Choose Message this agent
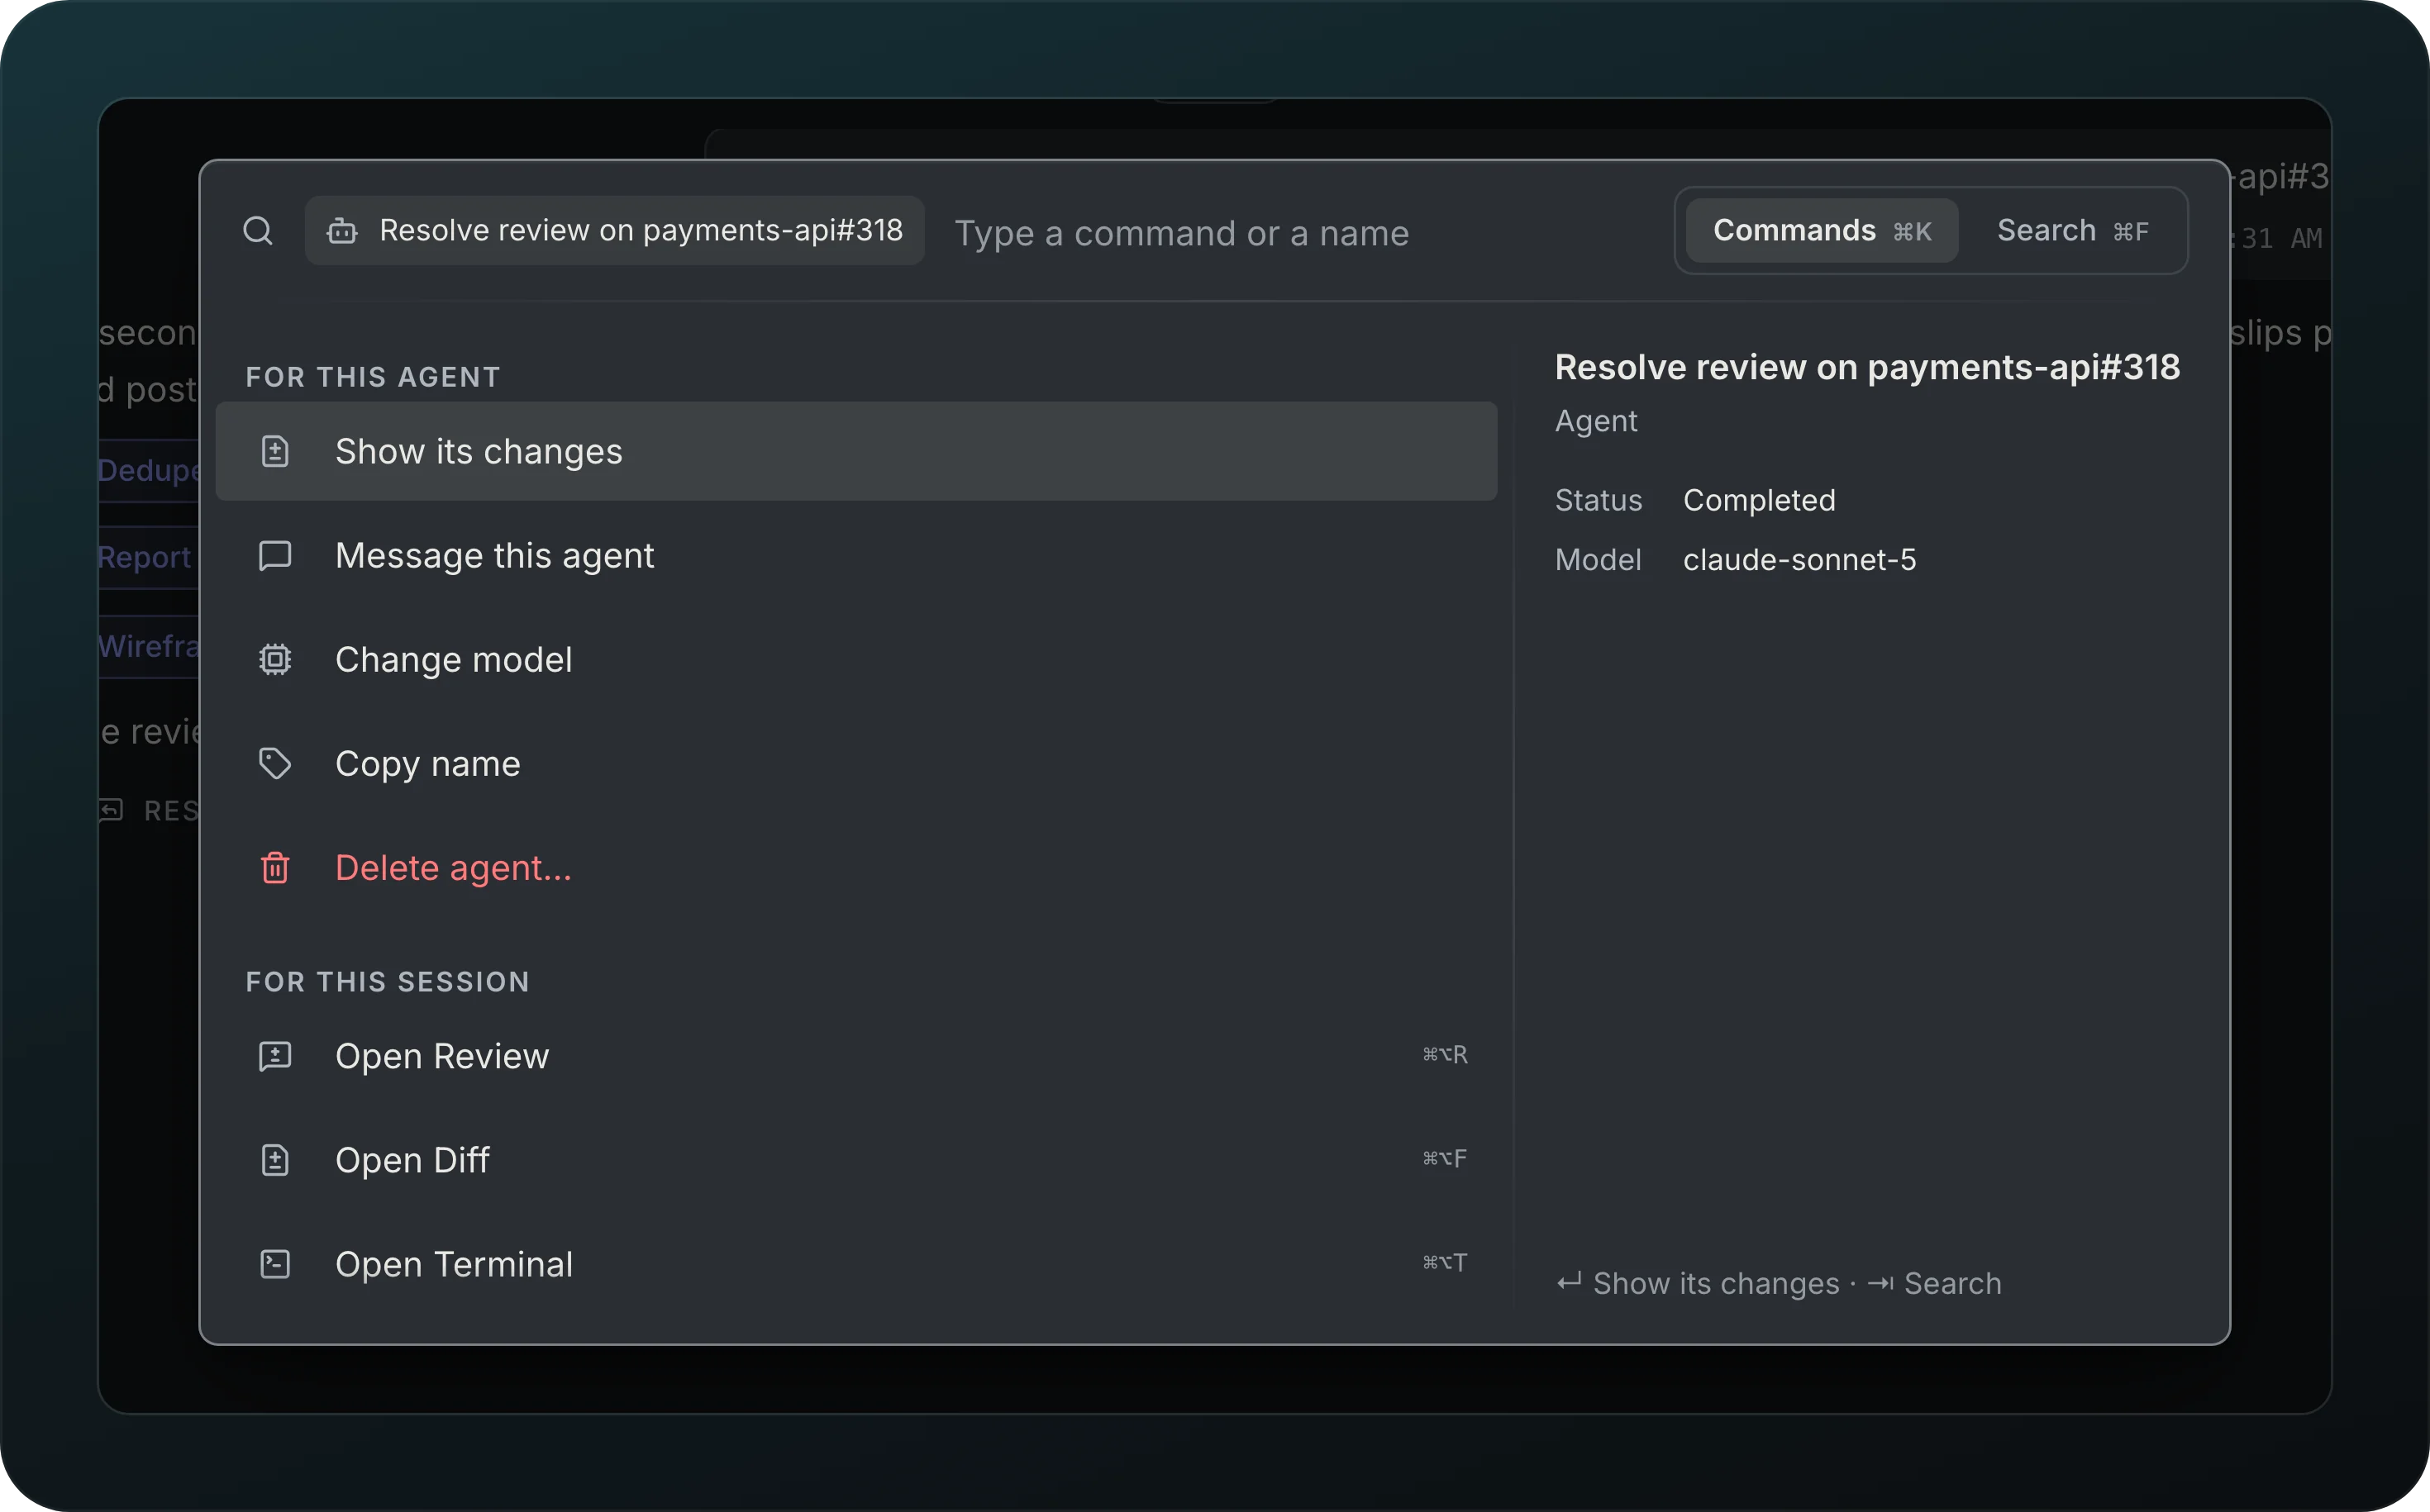Screen dimensions: 2430x1512 pyautogui.click(x=856, y=556)
